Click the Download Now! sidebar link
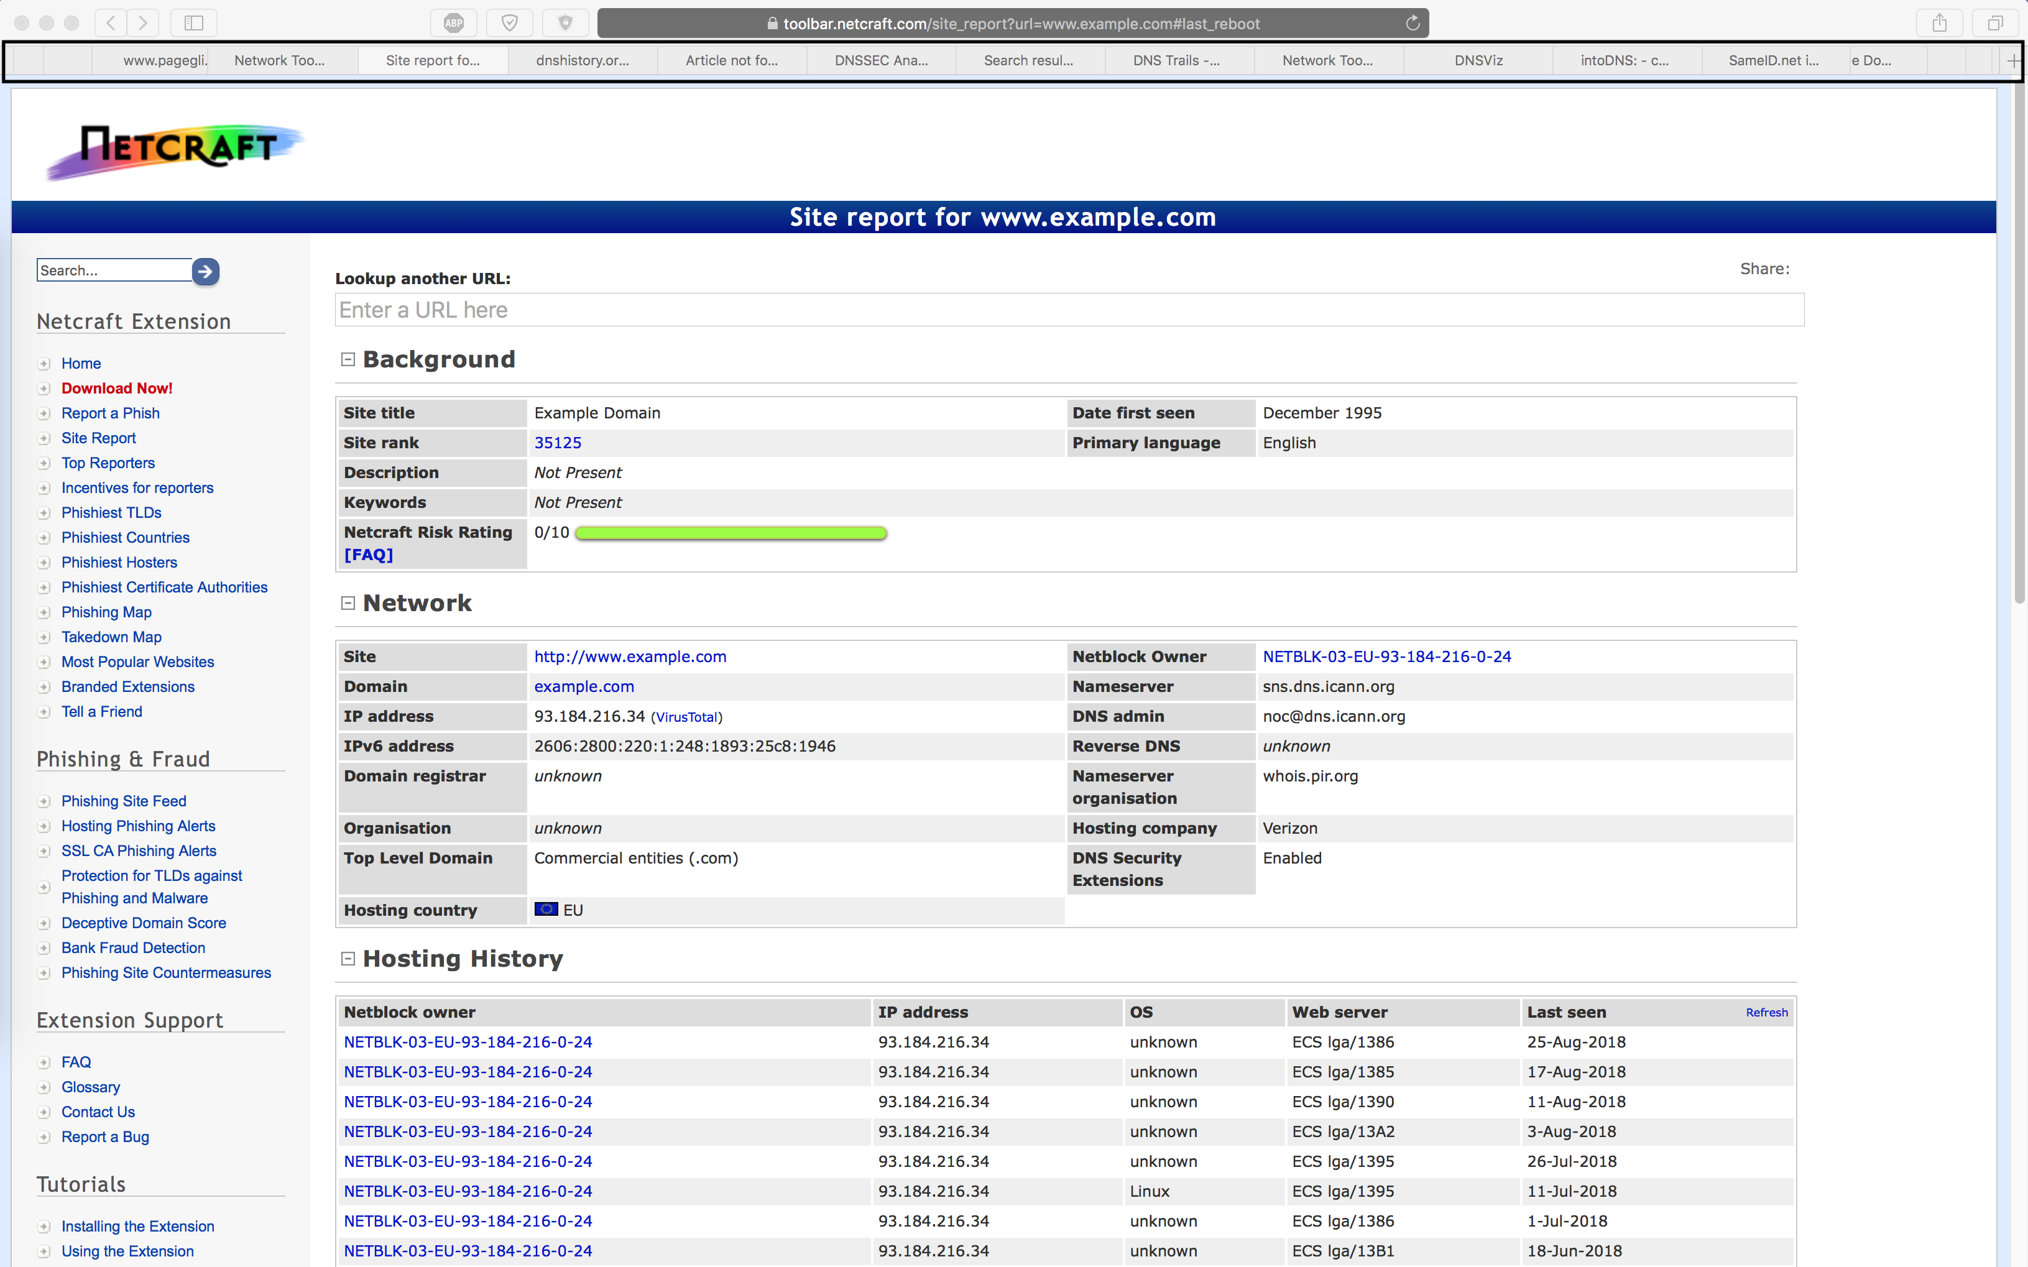2028x1267 pixels. [116, 388]
